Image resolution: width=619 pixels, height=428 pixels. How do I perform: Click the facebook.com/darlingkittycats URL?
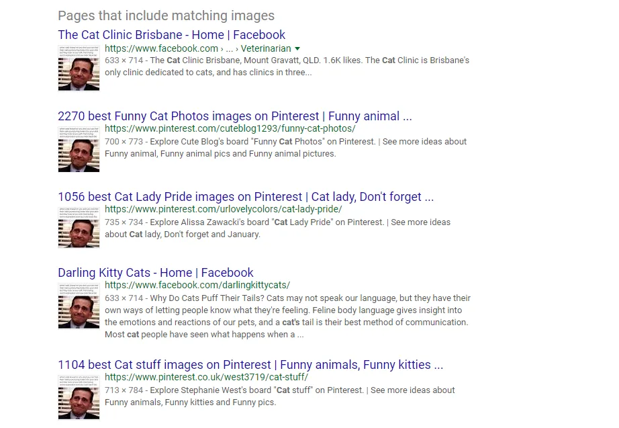[x=197, y=285]
